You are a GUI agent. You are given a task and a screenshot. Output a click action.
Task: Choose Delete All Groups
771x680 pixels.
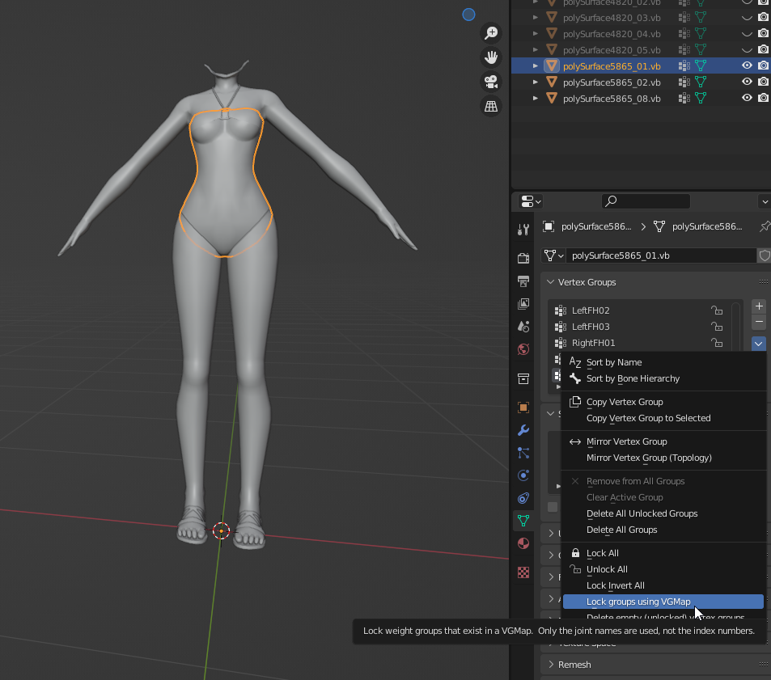(x=663, y=530)
